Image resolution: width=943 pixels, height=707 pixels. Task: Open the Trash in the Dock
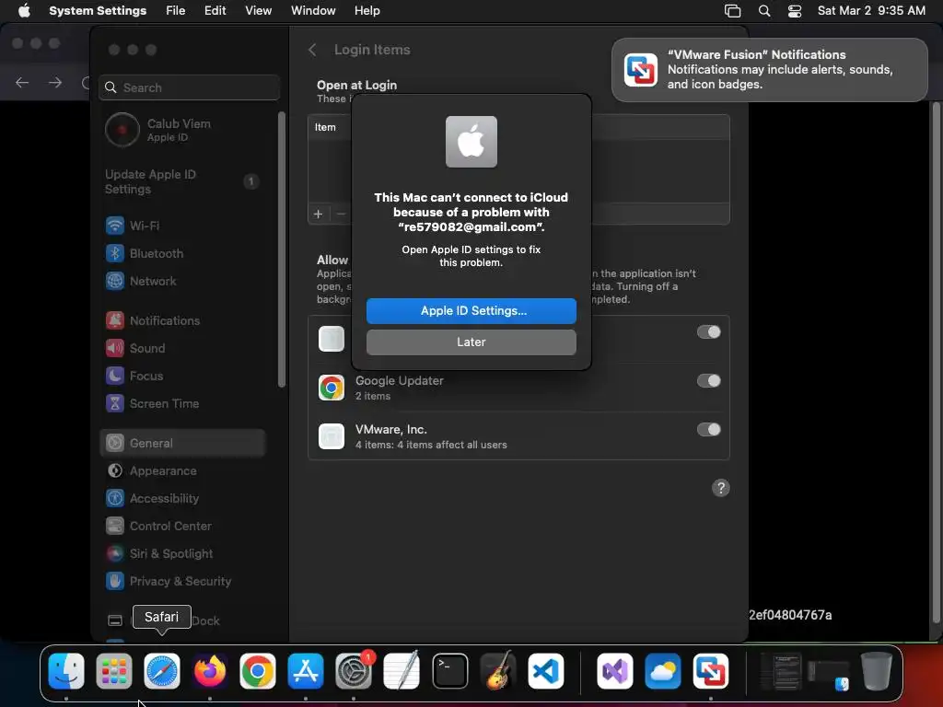point(877,671)
